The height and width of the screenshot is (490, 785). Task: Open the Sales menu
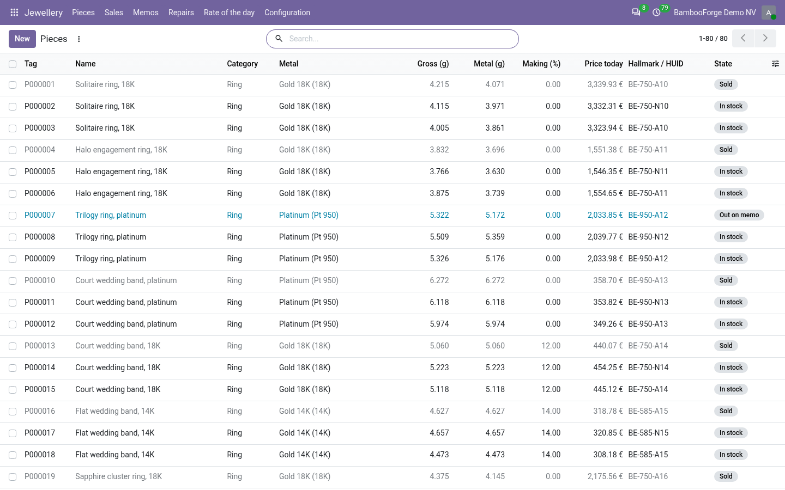[x=114, y=12]
